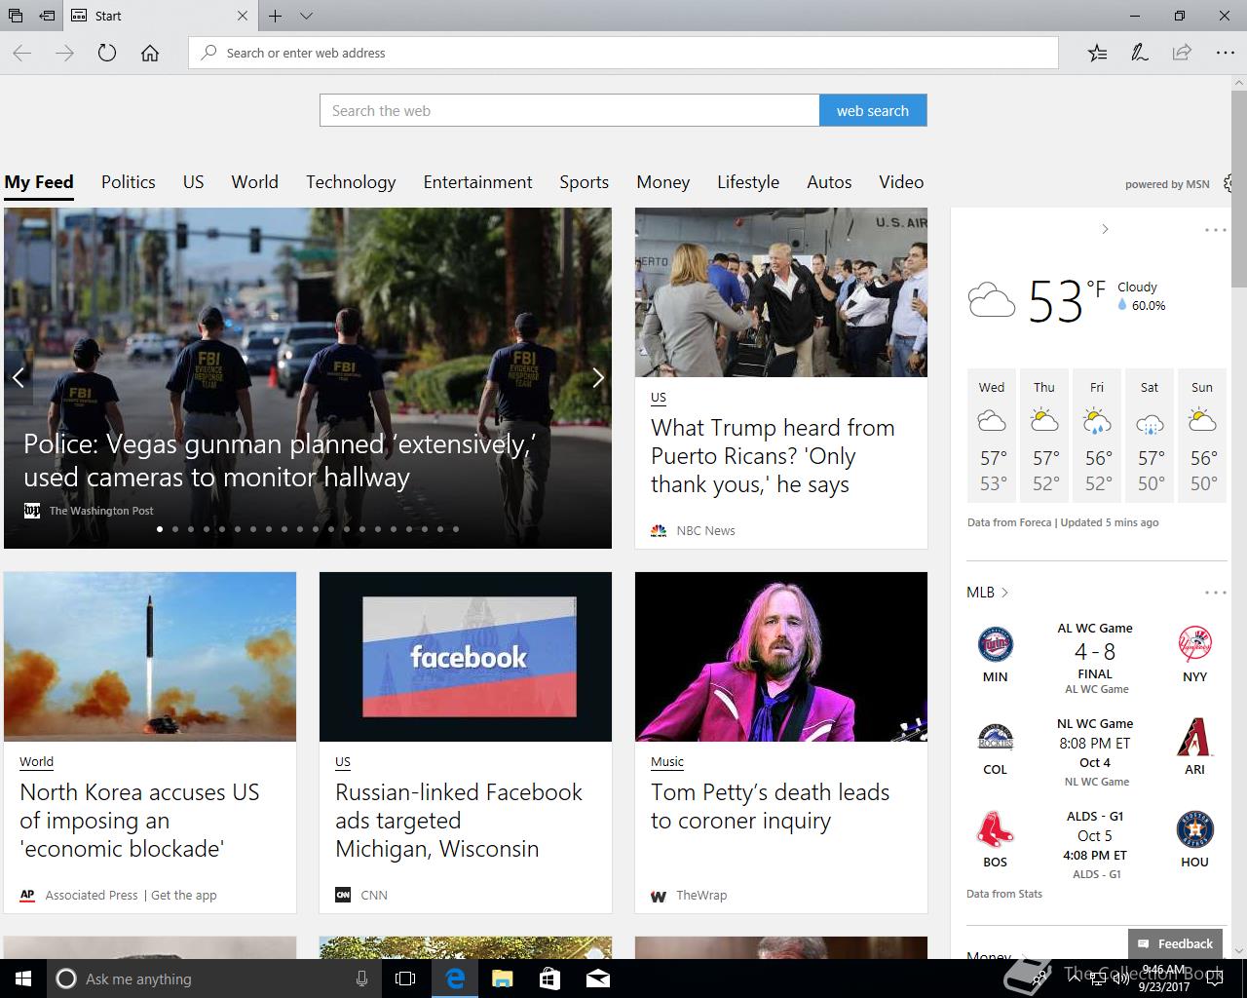Click the Astros HOU logo
The image size is (1247, 998).
(1194, 829)
